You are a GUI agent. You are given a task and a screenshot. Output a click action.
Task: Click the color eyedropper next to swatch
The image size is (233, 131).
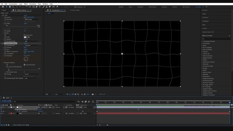(28, 37)
